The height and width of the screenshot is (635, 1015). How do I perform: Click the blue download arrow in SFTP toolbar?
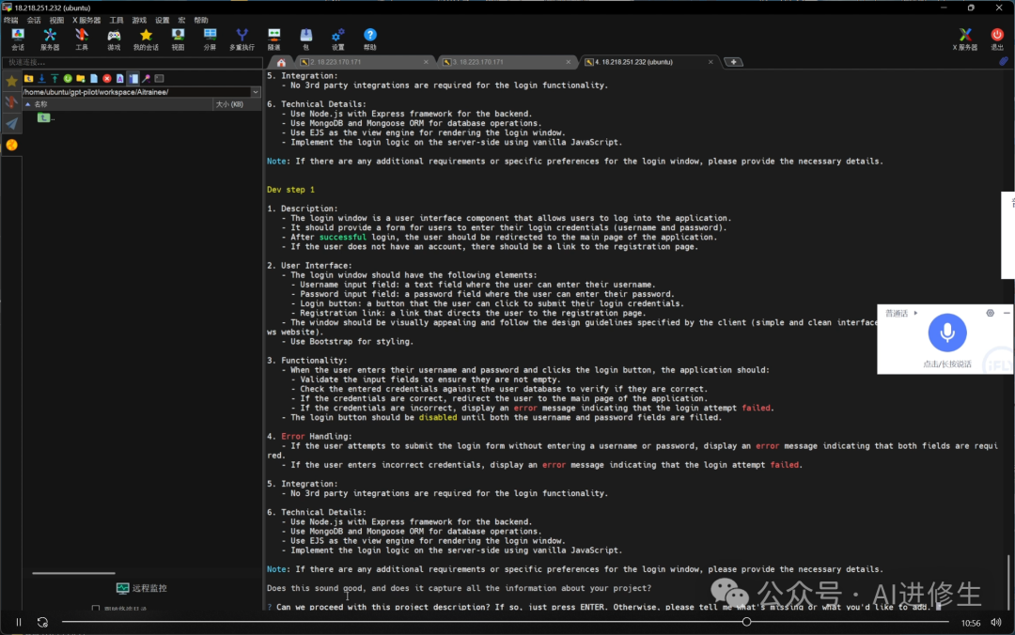point(41,78)
